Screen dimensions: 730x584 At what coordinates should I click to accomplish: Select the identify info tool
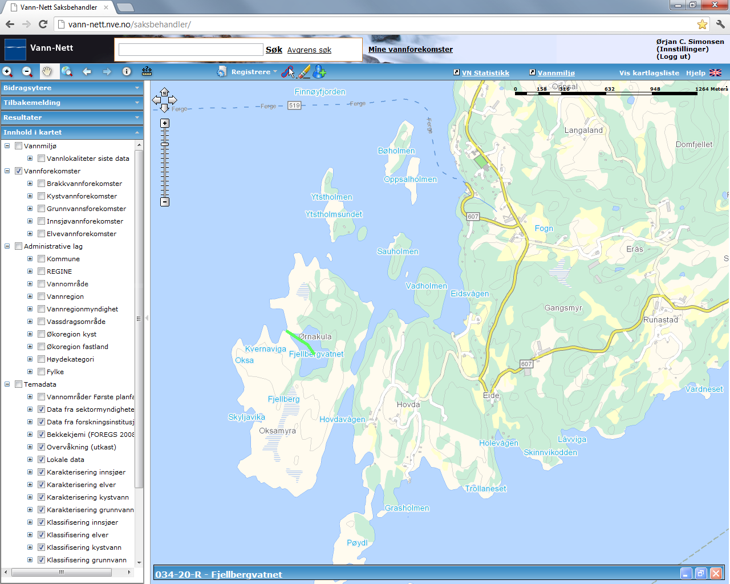tap(127, 72)
